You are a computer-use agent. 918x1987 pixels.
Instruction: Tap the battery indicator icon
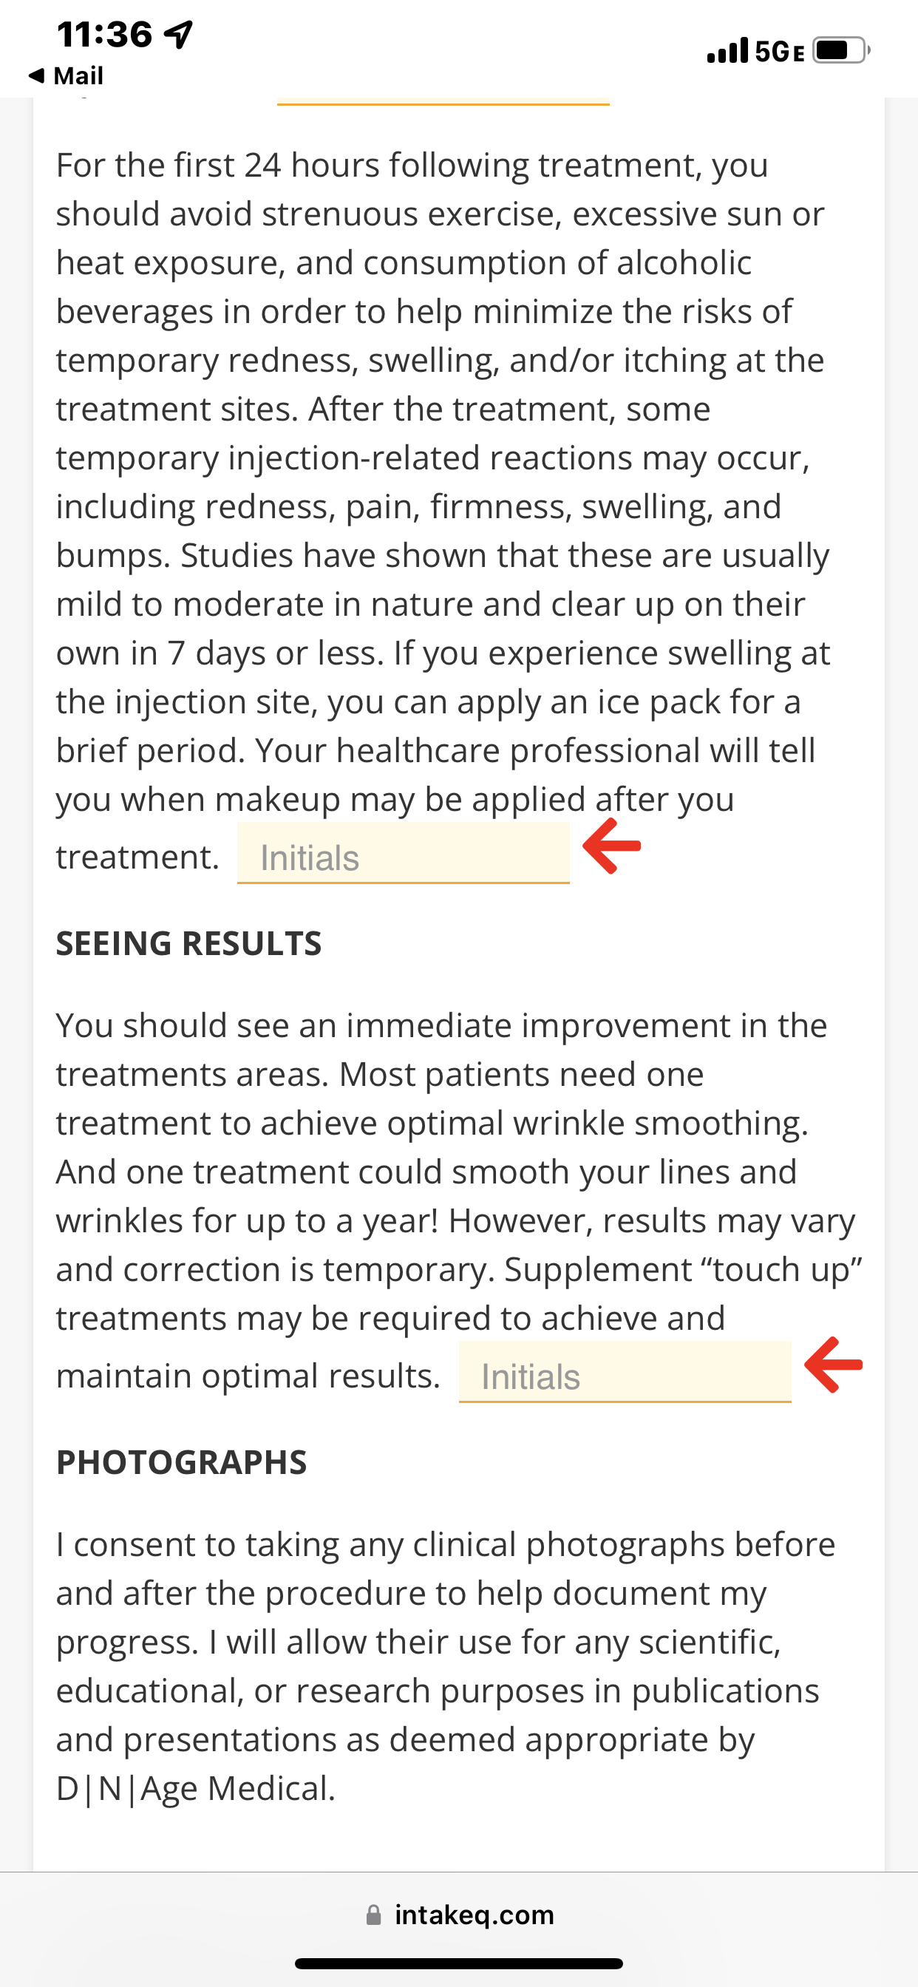coord(841,51)
